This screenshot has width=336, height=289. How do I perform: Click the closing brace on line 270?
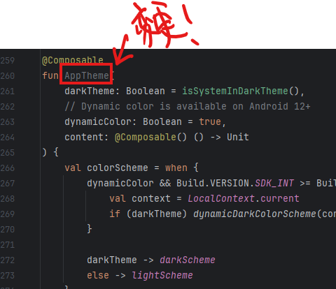[90, 229]
